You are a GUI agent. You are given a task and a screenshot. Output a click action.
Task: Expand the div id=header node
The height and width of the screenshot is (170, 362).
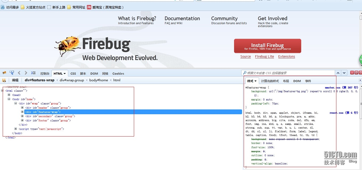[x=22, y=108]
